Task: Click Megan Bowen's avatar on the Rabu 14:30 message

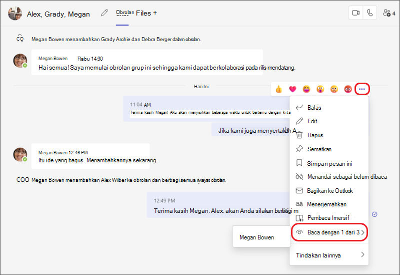Action: 20,61
